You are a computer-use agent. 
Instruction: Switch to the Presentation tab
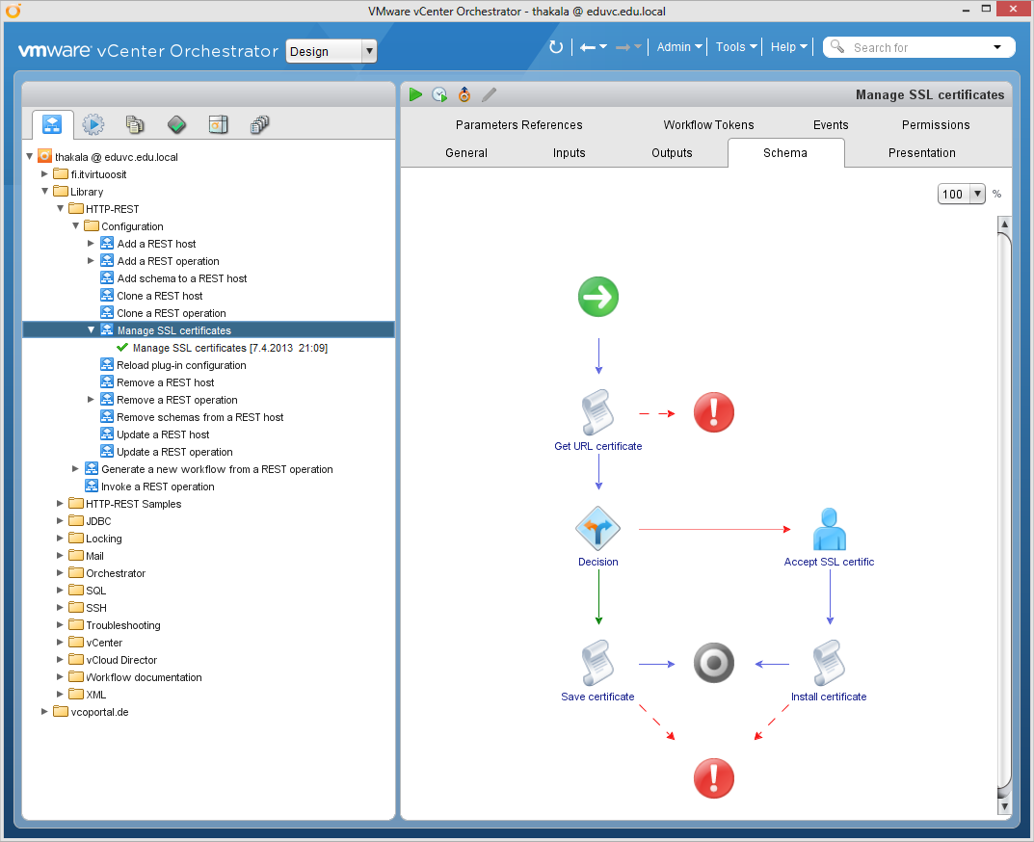pyautogui.click(x=922, y=153)
